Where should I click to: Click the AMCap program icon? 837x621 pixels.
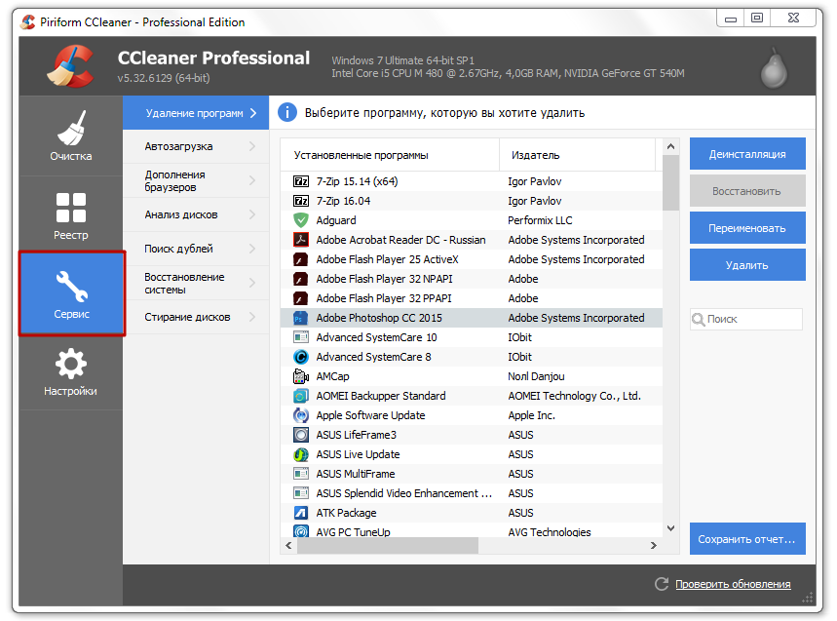coord(301,376)
